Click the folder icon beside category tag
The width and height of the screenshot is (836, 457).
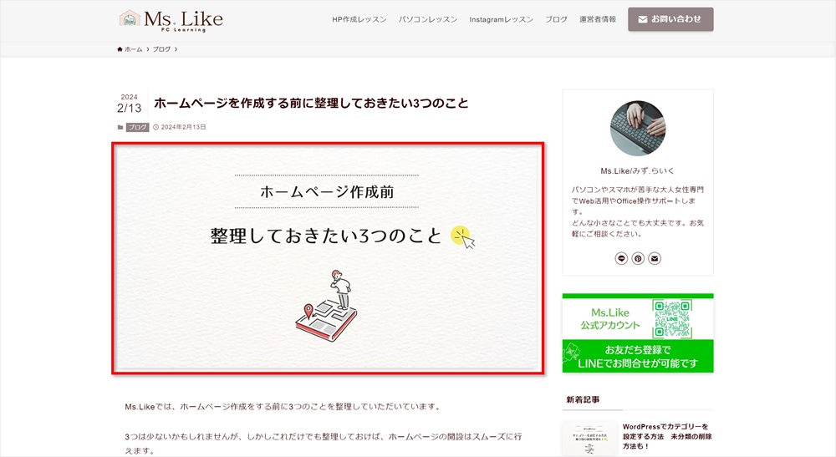click(120, 127)
